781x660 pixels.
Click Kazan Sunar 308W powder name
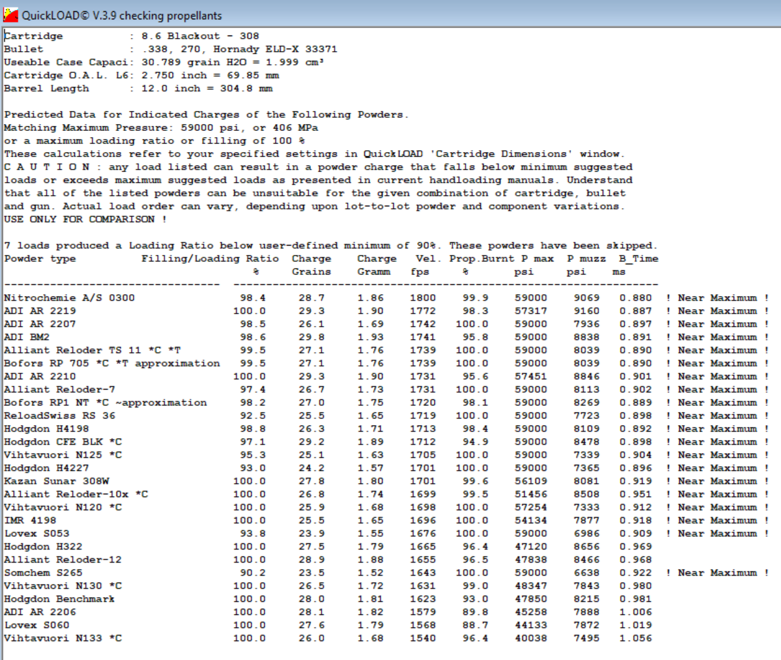tap(56, 481)
